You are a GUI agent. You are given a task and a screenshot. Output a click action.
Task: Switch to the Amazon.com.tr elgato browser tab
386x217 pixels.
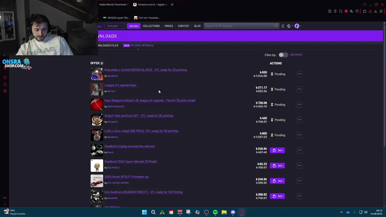(150, 5)
